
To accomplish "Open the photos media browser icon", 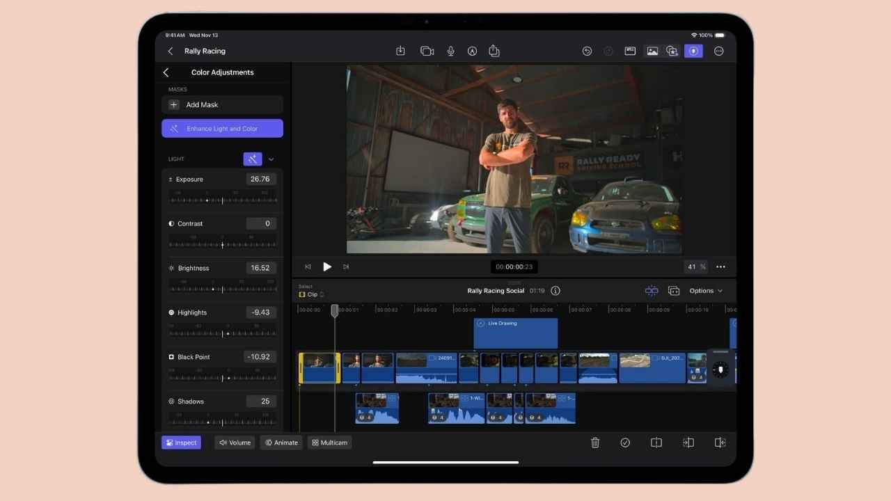I will pyautogui.click(x=652, y=51).
